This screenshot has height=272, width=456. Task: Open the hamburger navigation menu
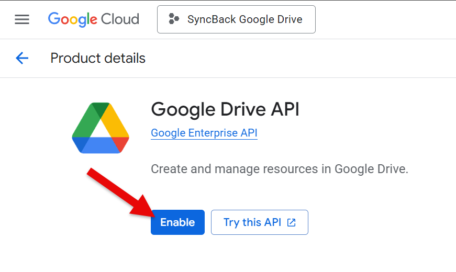point(22,19)
